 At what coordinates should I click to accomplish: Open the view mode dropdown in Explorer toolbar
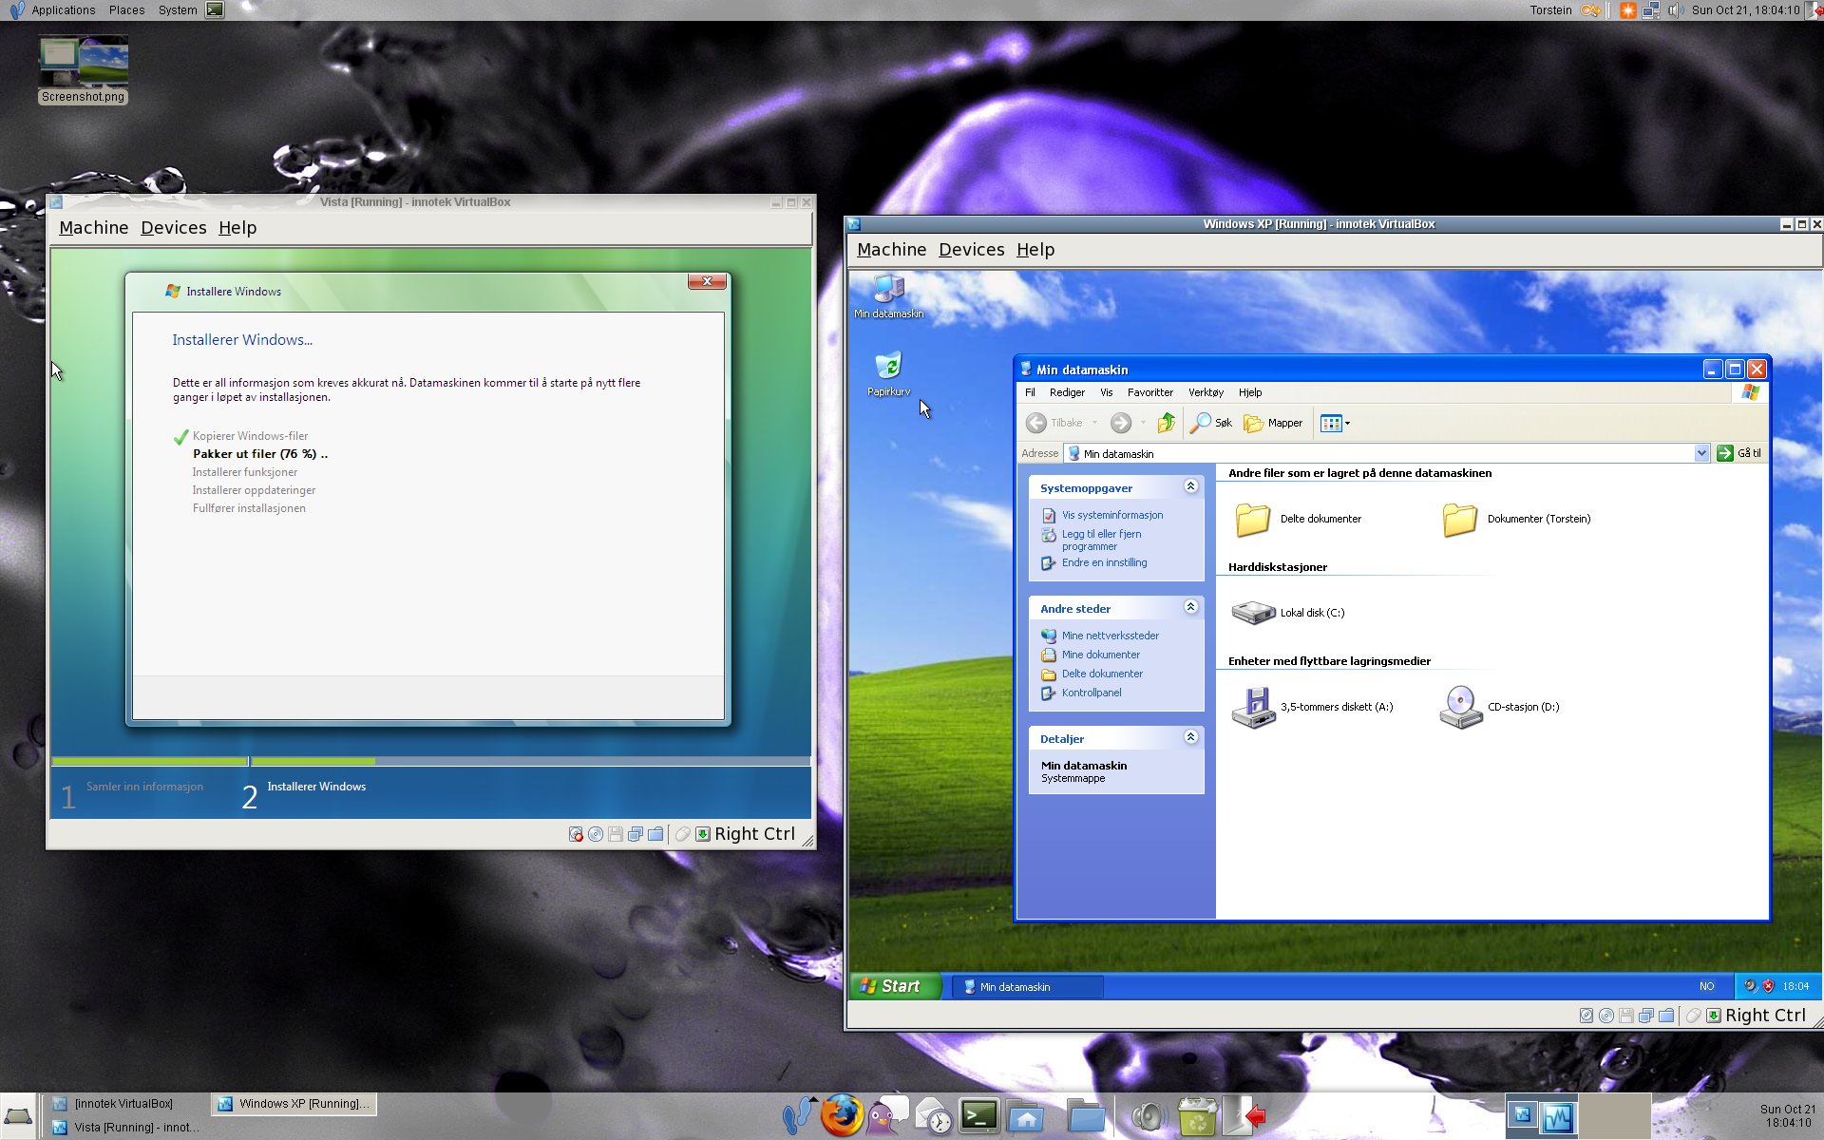[1347, 423]
